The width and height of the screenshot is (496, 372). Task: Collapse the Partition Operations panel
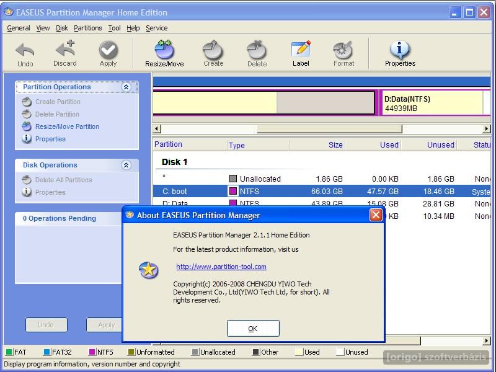click(126, 87)
